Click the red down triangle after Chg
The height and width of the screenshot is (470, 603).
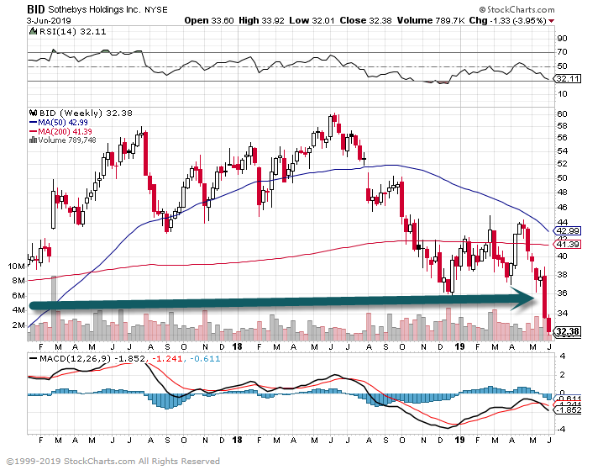[552, 21]
